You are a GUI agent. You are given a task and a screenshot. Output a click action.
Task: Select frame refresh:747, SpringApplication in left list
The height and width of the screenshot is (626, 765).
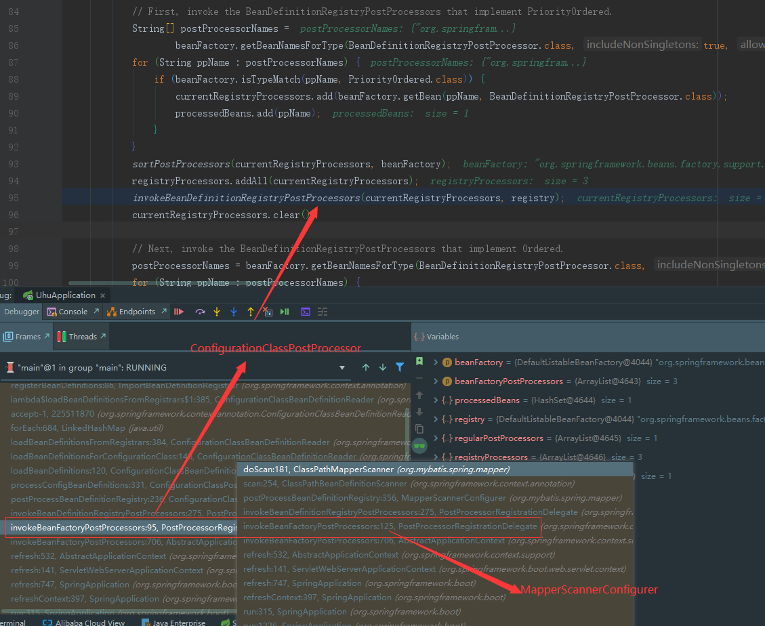coord(119,585)
